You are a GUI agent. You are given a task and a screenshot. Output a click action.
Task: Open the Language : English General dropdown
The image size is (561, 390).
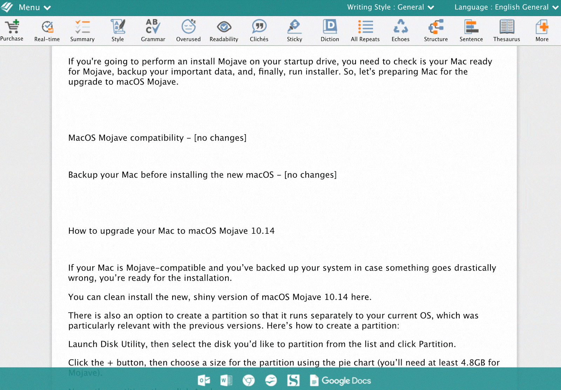[x=507, y=7]
